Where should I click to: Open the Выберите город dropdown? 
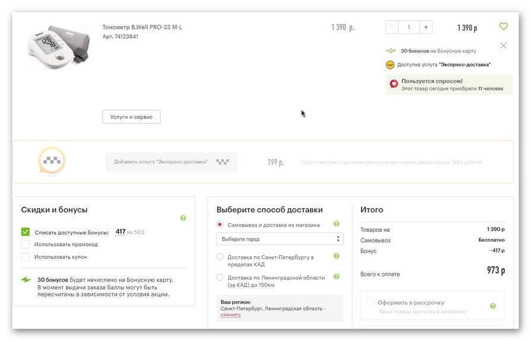coord(279,239)
